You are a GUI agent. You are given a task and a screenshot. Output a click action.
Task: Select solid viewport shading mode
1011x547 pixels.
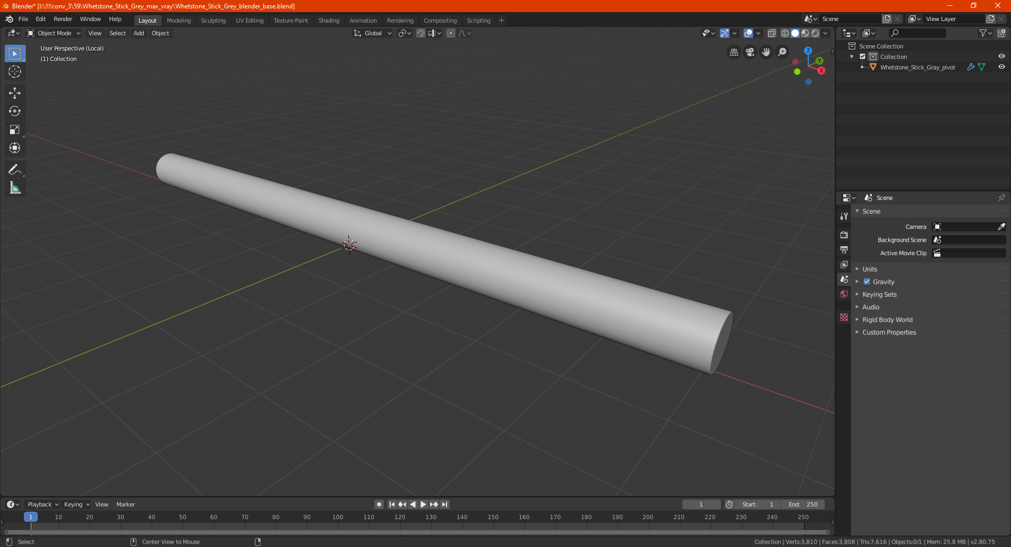[795, 33]
